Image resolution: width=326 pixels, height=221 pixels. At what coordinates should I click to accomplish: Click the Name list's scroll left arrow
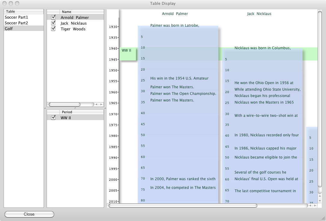tap(97, 104)
